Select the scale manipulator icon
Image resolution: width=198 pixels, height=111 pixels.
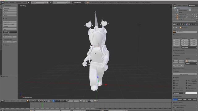pos(58,101)
